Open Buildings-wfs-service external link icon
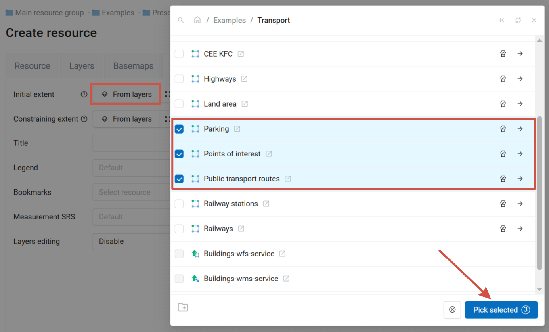This screenshot has width=549, height=332. click(x=282, y=254)
